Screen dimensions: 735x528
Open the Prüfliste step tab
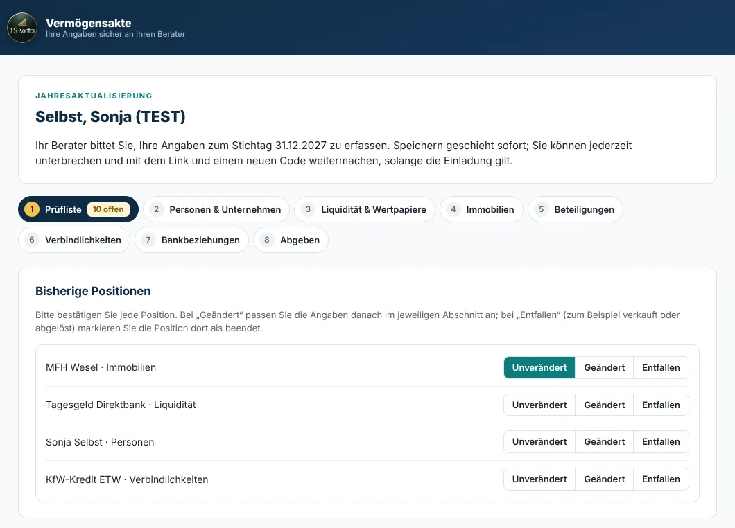click(78, 209)
